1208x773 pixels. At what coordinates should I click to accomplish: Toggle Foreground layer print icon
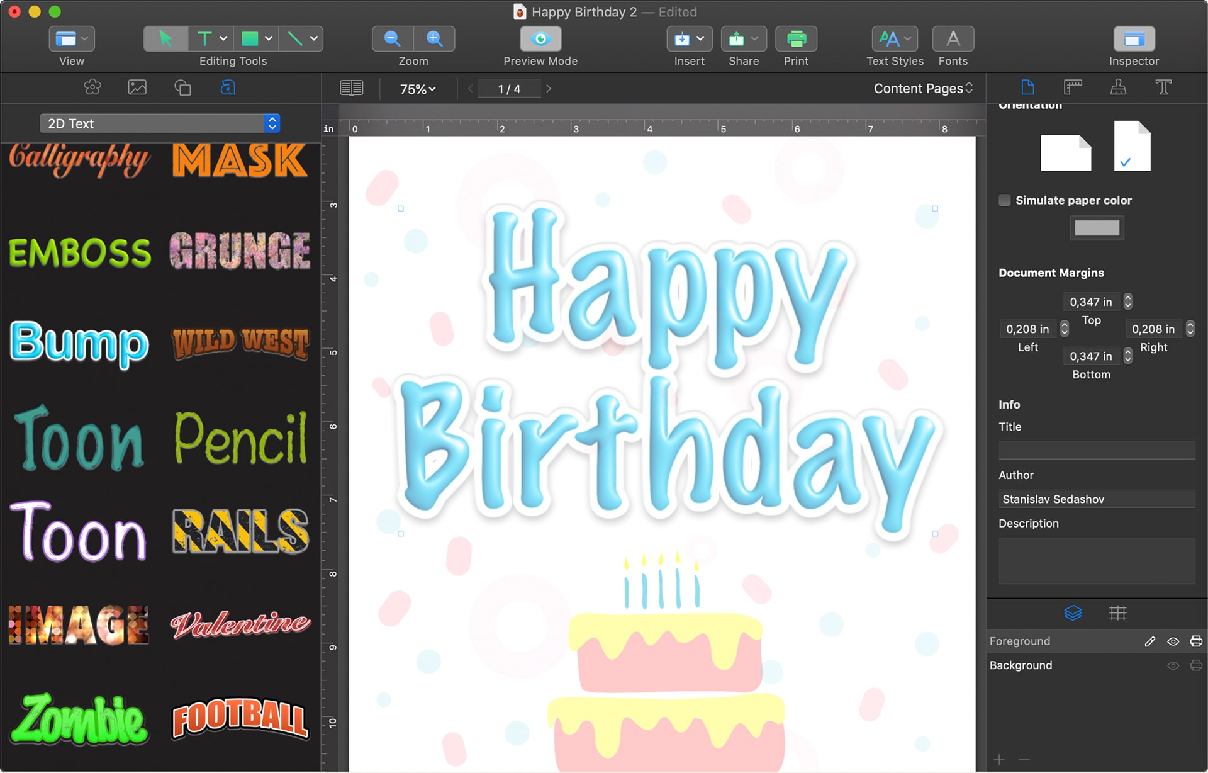[1196, 641]
